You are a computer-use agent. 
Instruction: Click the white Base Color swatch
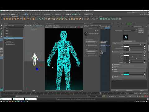pyautogui.click(x=126, y=46)
